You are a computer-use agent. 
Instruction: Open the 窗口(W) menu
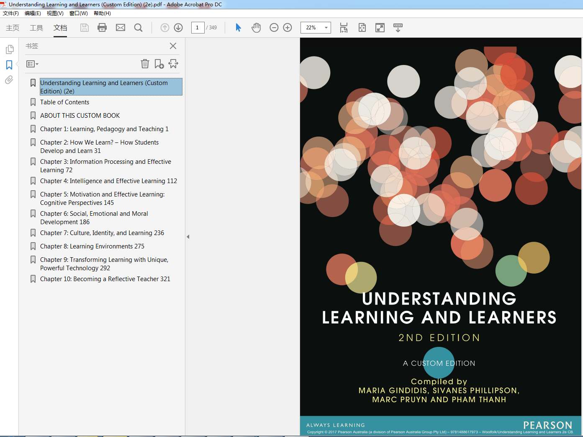coord(79,13)
